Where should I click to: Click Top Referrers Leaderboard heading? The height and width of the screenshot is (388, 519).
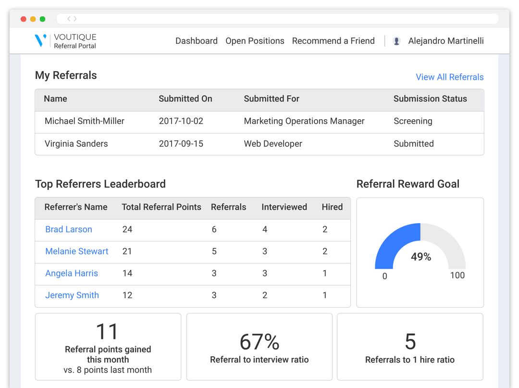point(100,184)
